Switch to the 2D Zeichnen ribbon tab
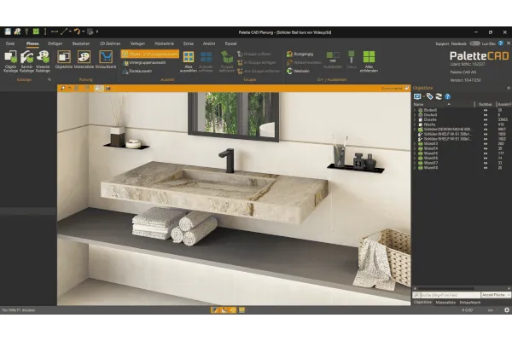The image size is (512, 341). (x=110, y=43)
